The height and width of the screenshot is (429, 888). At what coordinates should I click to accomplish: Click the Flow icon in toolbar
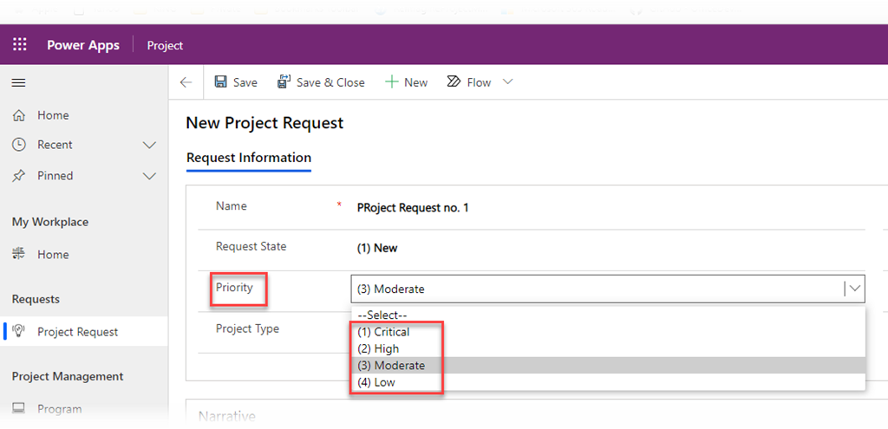tap(454, 82)
